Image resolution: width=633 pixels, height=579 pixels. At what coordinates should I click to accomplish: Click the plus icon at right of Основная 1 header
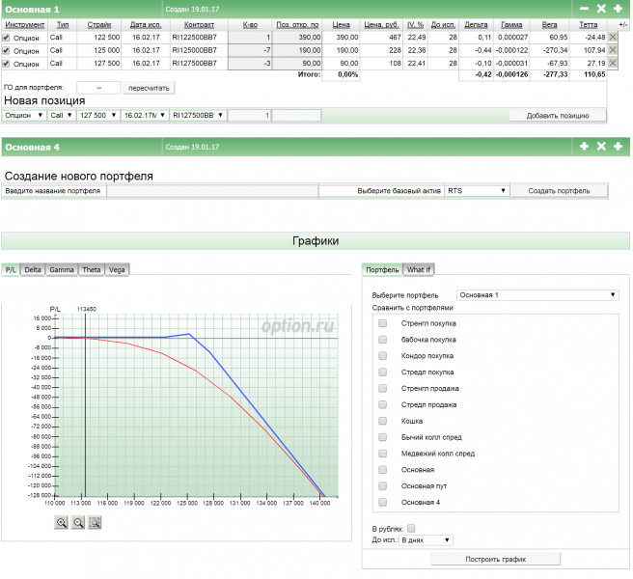[x=618, y=9]
